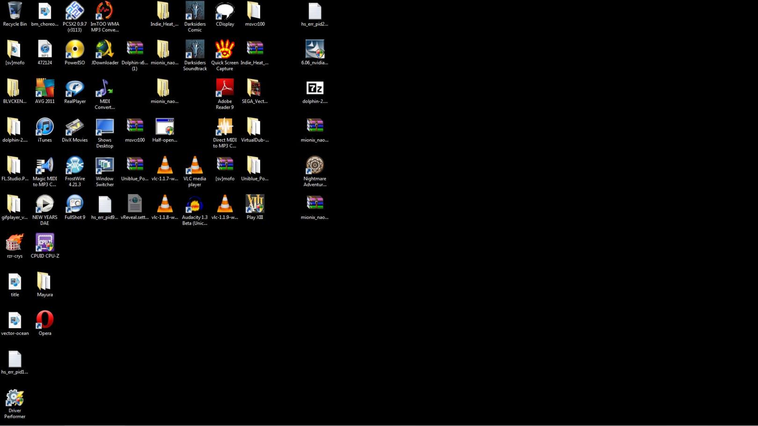Select the Mayura folder
The width and height of the screenshot is (758, 426).
(45, 282)
